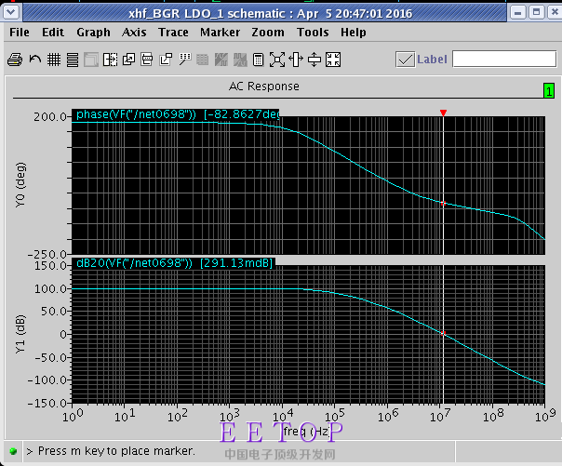Click the -150.0 gain axis value
Image resolution: width=562 pixels, height=466 pixels.
tap(47, 404)
